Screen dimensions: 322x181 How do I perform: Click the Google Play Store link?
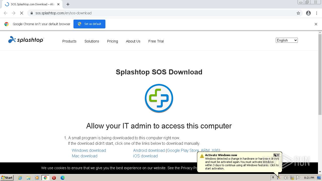click(183, 150)
